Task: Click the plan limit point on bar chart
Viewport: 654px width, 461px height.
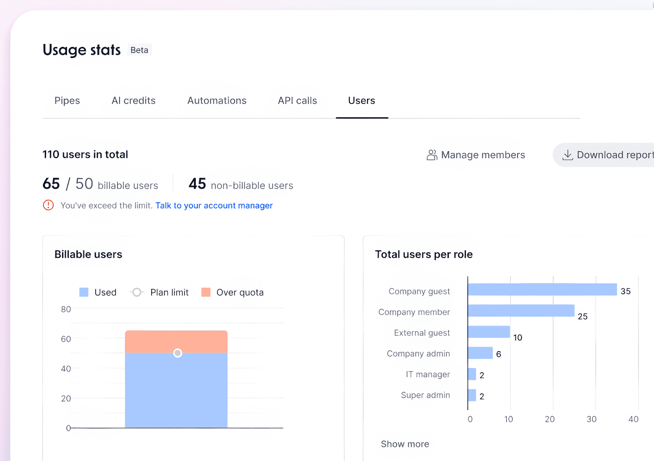Action: [177, 353]
